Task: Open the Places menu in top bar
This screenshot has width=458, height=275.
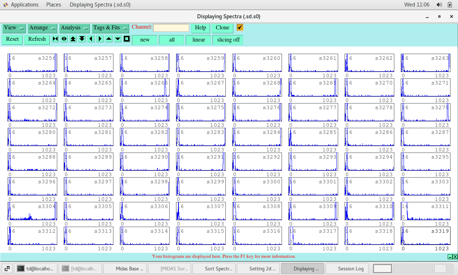Action: click(53, 5)
